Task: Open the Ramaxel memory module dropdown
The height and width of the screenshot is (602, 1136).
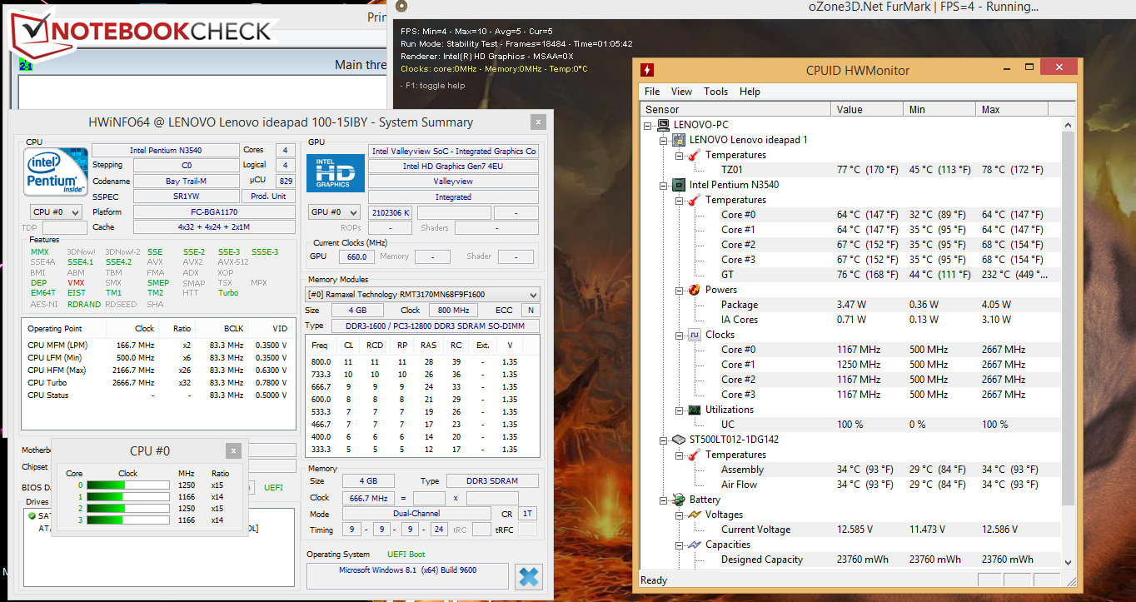Action: 422,295
